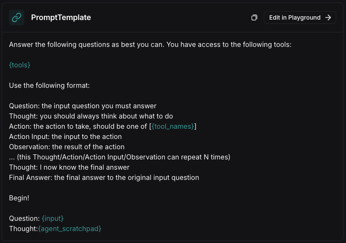This screenshot has height=243, width=346.
Task: Click the 'Answer the following questions' line
Action: tap(150, 45)
